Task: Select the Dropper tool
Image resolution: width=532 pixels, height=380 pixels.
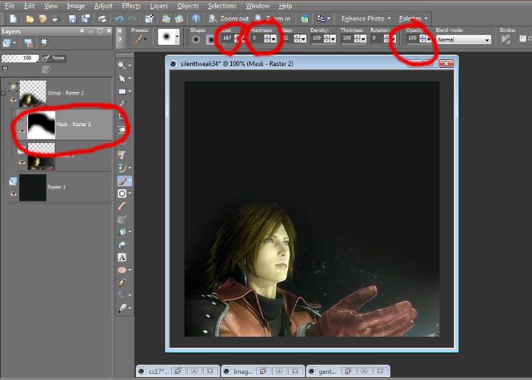Action: [x=122, y=104]
